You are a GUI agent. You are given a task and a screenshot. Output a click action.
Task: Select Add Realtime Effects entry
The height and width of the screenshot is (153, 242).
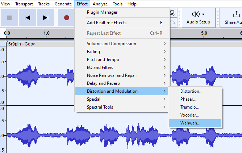122,23
